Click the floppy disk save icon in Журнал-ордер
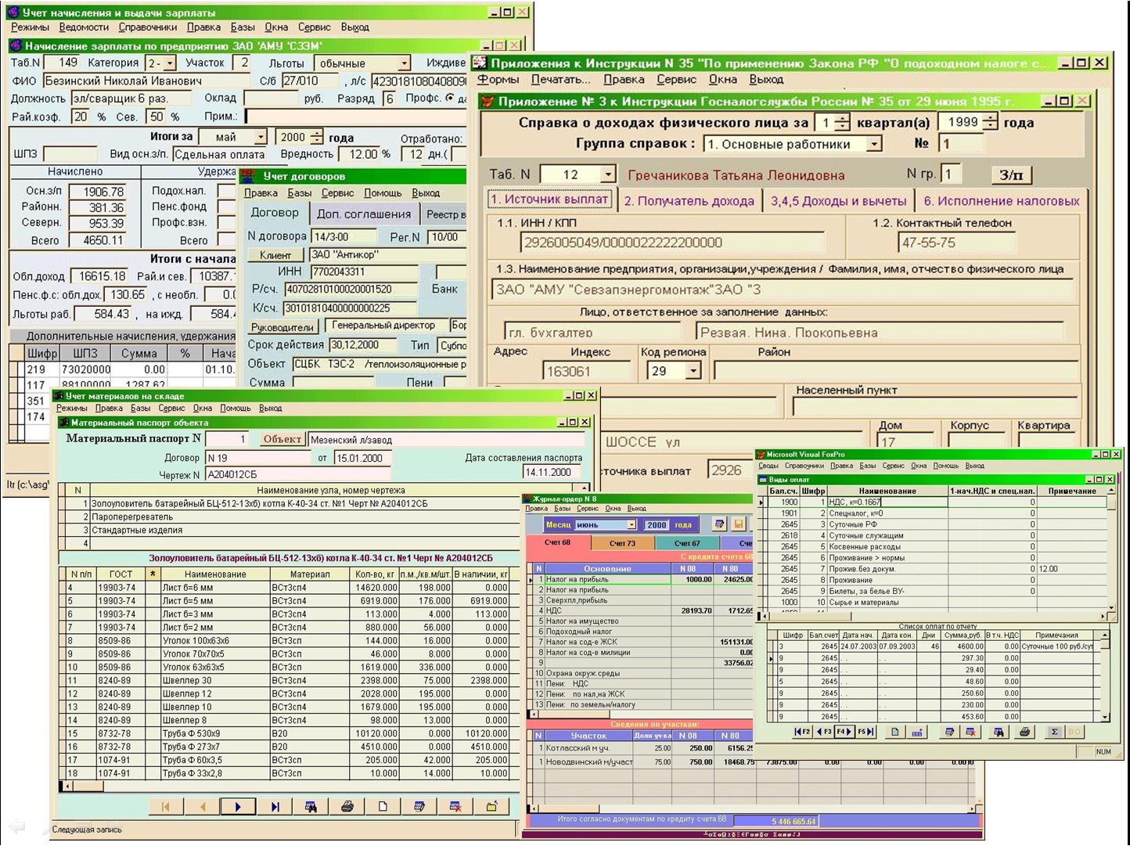The height and width of the screenshot is (846, 1130). 738,524
